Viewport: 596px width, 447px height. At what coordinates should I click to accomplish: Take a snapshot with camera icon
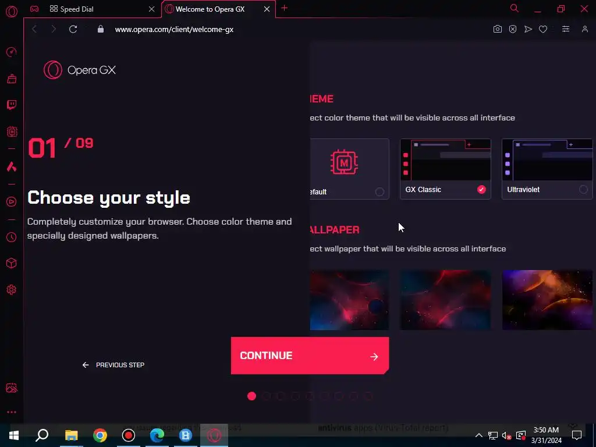[x=497, y=29]
